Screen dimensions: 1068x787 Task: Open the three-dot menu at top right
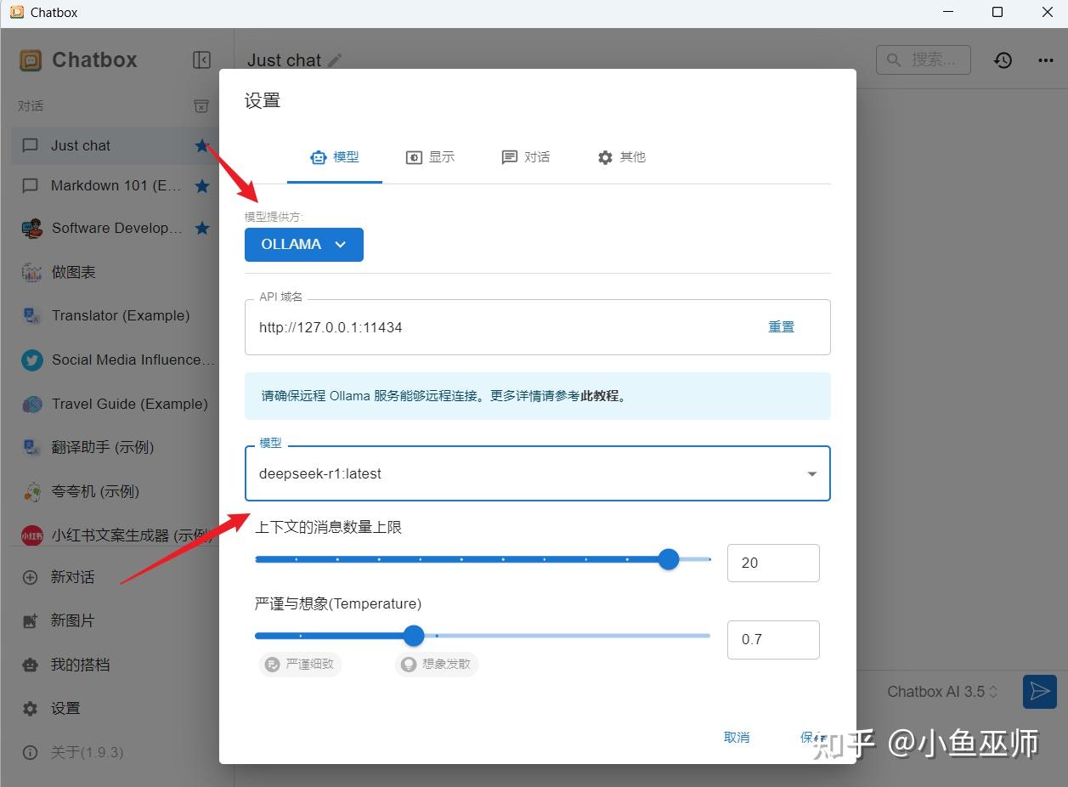(x=1043, y=59)
